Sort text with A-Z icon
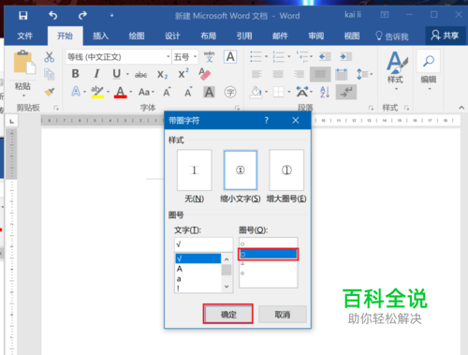Viewport: 468px width, 355px height. tap(325, 92)
